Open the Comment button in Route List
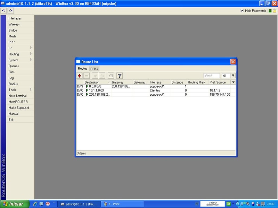The image size is (278, 208). pyautogui.click(x=111, y=76)
